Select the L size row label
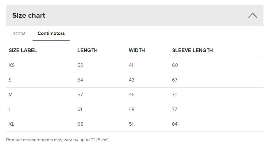Image resolution: width=269 pixels, height=152 pixels. (10, 109)
